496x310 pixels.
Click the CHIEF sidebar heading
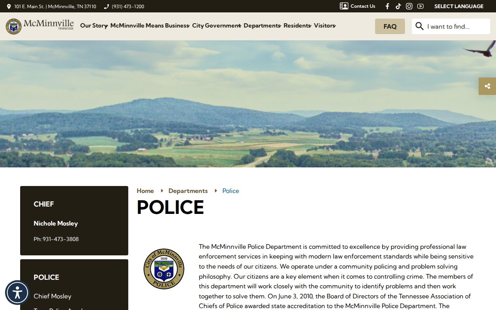tap(44, 204)
